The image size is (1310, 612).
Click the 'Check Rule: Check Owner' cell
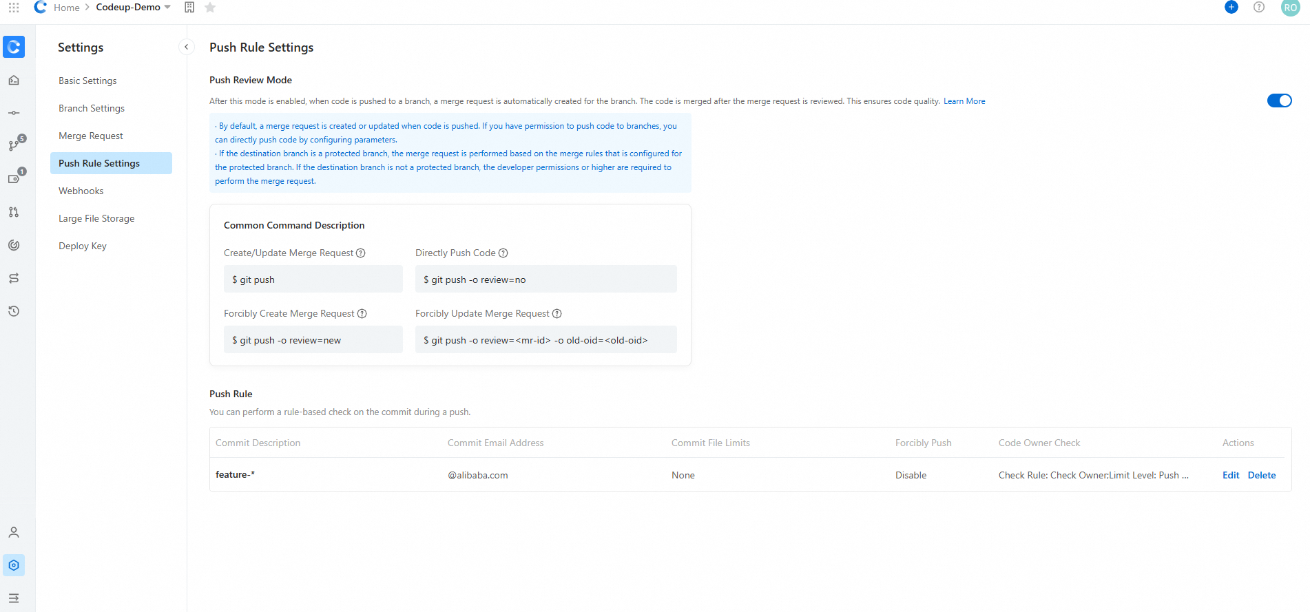[x=1094, y=475]
